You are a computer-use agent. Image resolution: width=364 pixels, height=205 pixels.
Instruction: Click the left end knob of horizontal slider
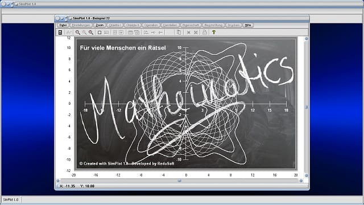tap(58, 181)
